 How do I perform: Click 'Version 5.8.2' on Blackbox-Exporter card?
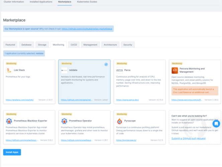point(46,140)
